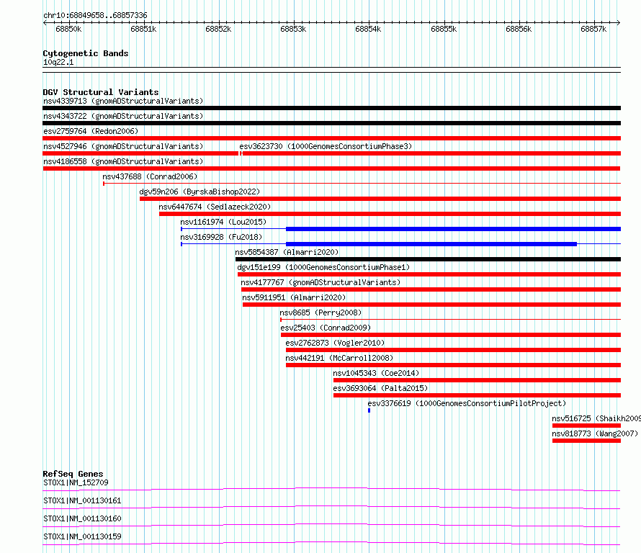This screenshot has height=553, width=641.
Task: Click the ruler's left arrow end
Action: [x=45, y=22]
